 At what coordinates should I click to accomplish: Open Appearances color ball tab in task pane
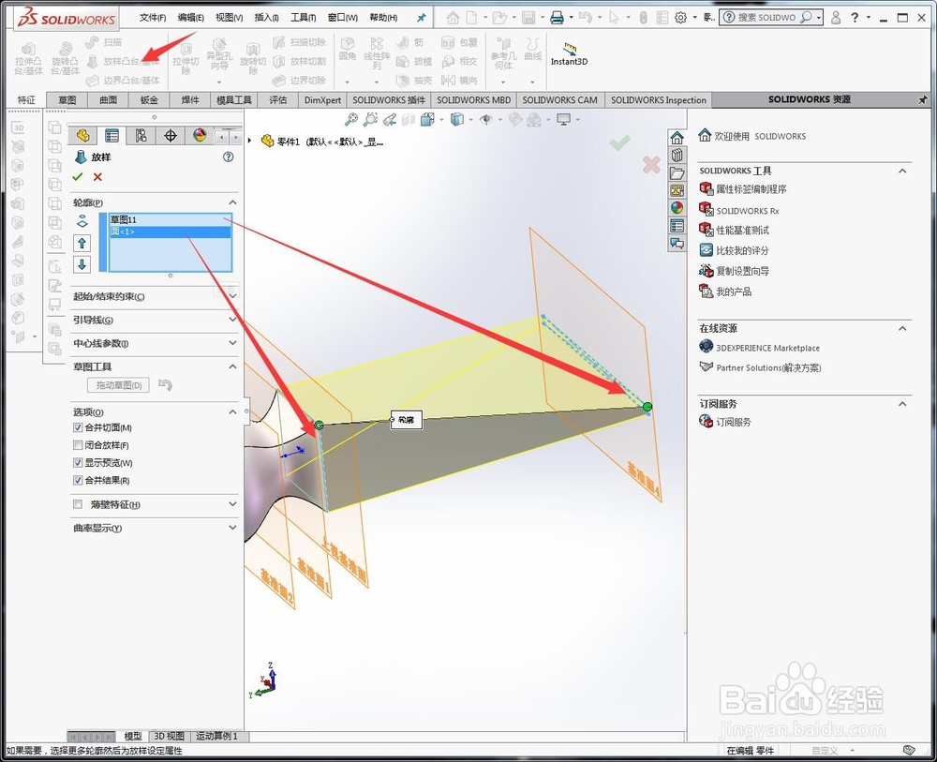677,207
